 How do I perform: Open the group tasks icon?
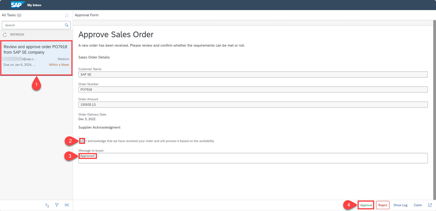(67, 205)
